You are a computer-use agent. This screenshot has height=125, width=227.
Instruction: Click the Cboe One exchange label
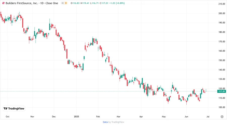(x=52, y=3)
